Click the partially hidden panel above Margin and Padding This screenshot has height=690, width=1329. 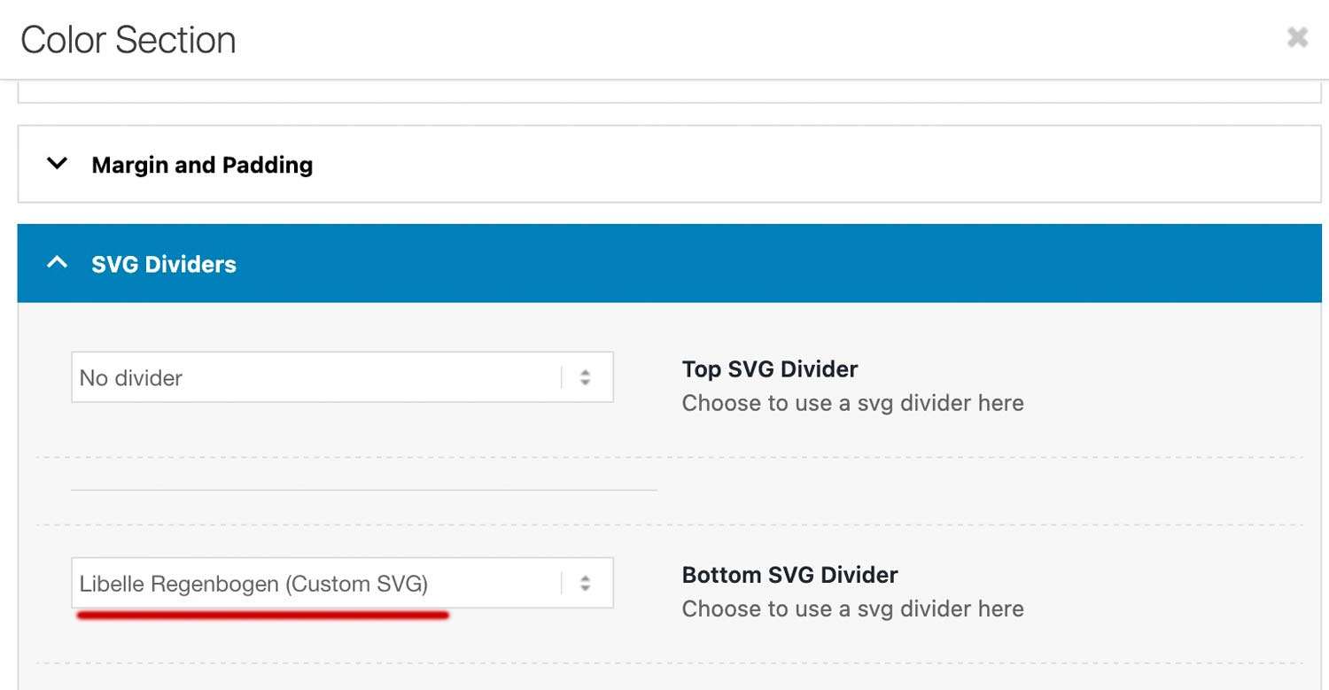[x=669, y=92]
